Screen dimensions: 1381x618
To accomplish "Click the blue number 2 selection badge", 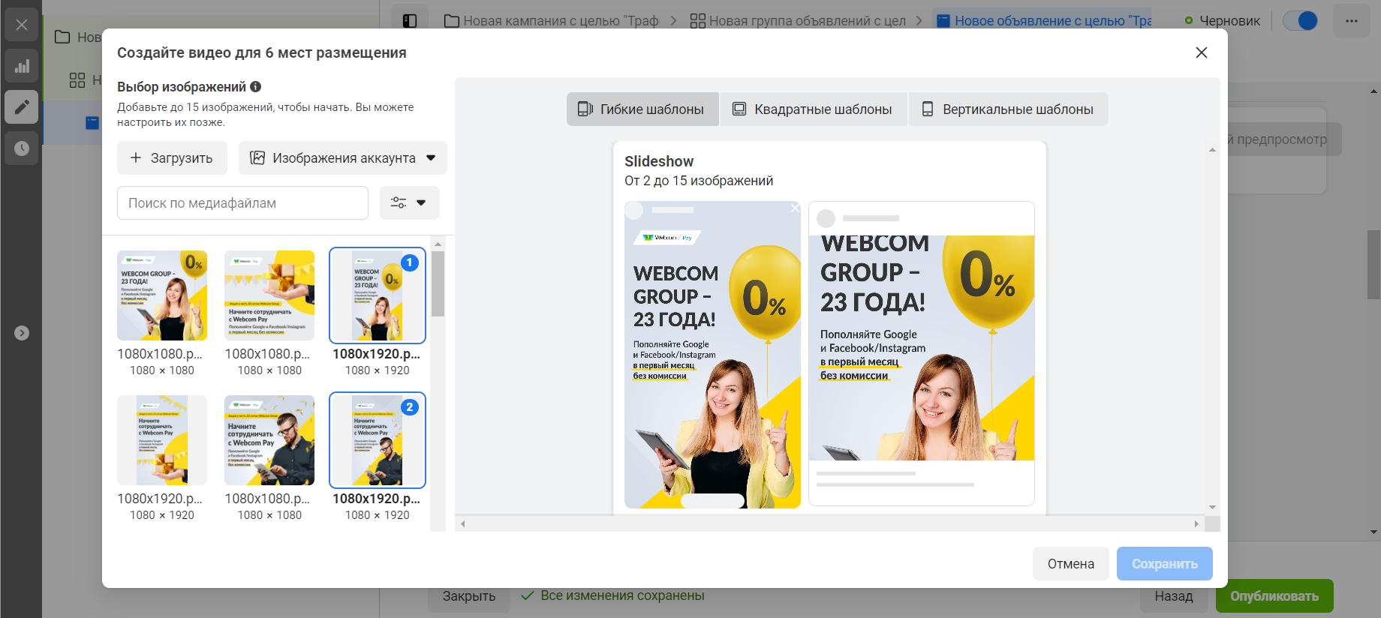I will tap(410, 407).
